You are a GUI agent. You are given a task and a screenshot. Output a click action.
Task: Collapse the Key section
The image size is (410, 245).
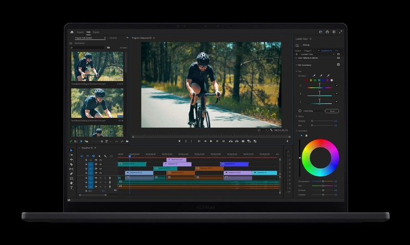tap(297, 71)
